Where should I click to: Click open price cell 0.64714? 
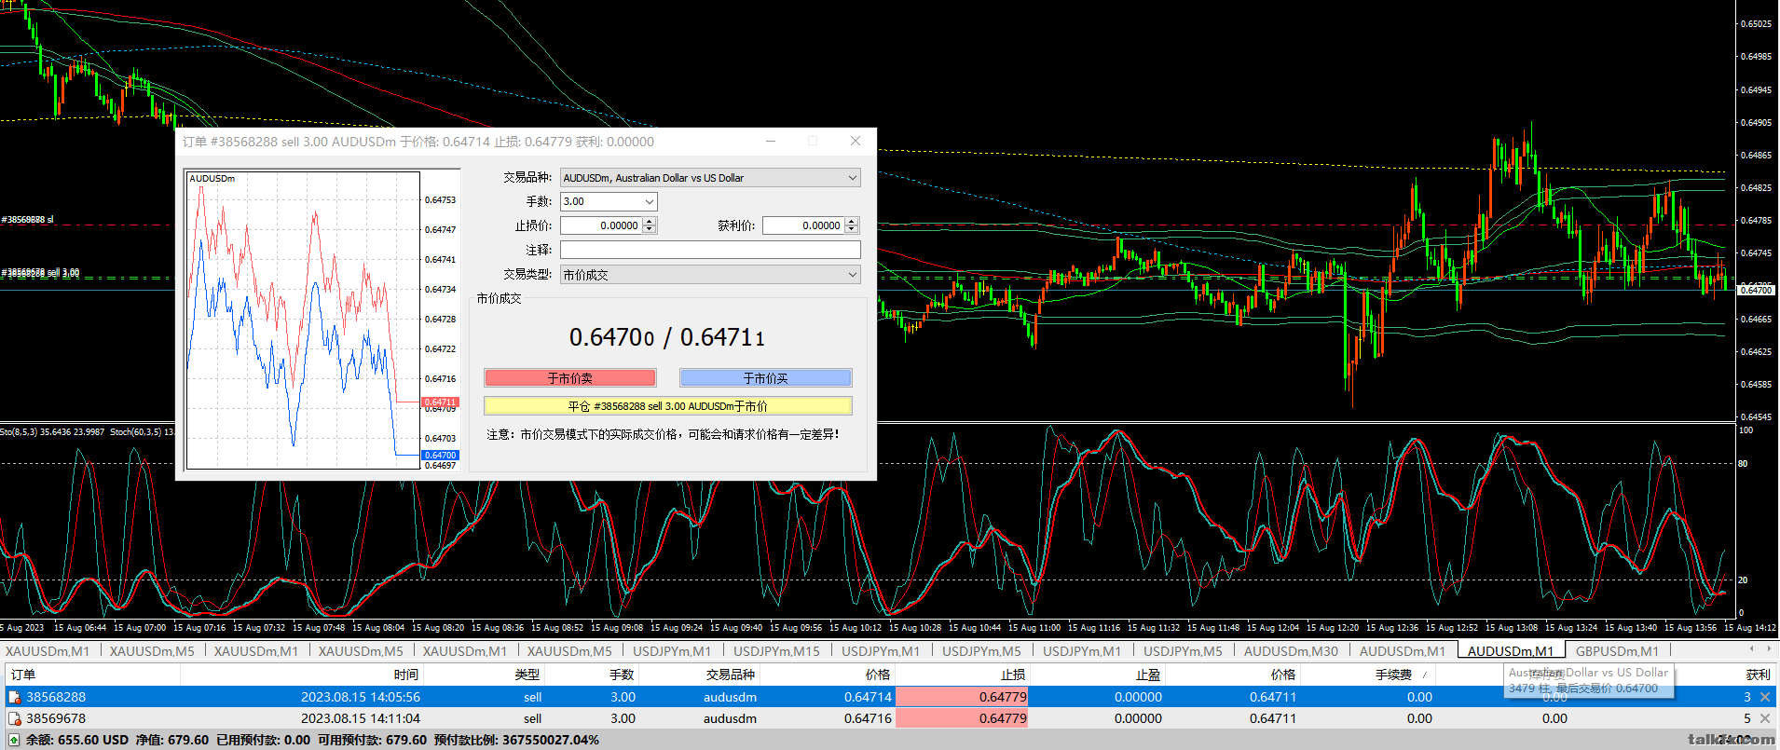tap(868, 697)
